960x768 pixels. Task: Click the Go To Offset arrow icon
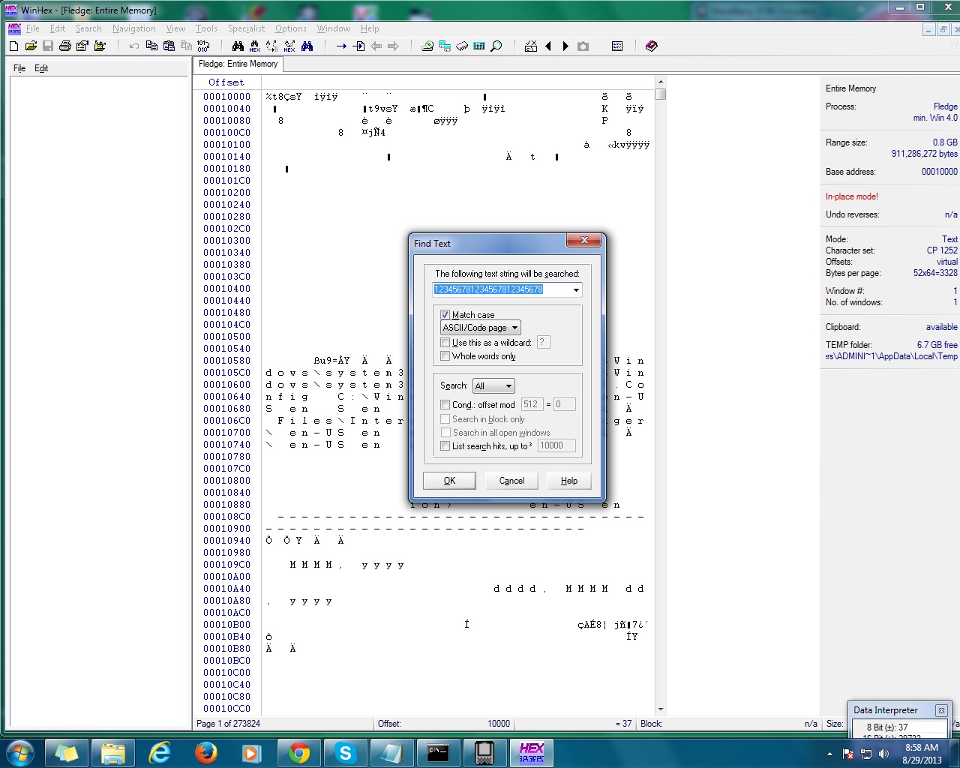click(341, 46)
